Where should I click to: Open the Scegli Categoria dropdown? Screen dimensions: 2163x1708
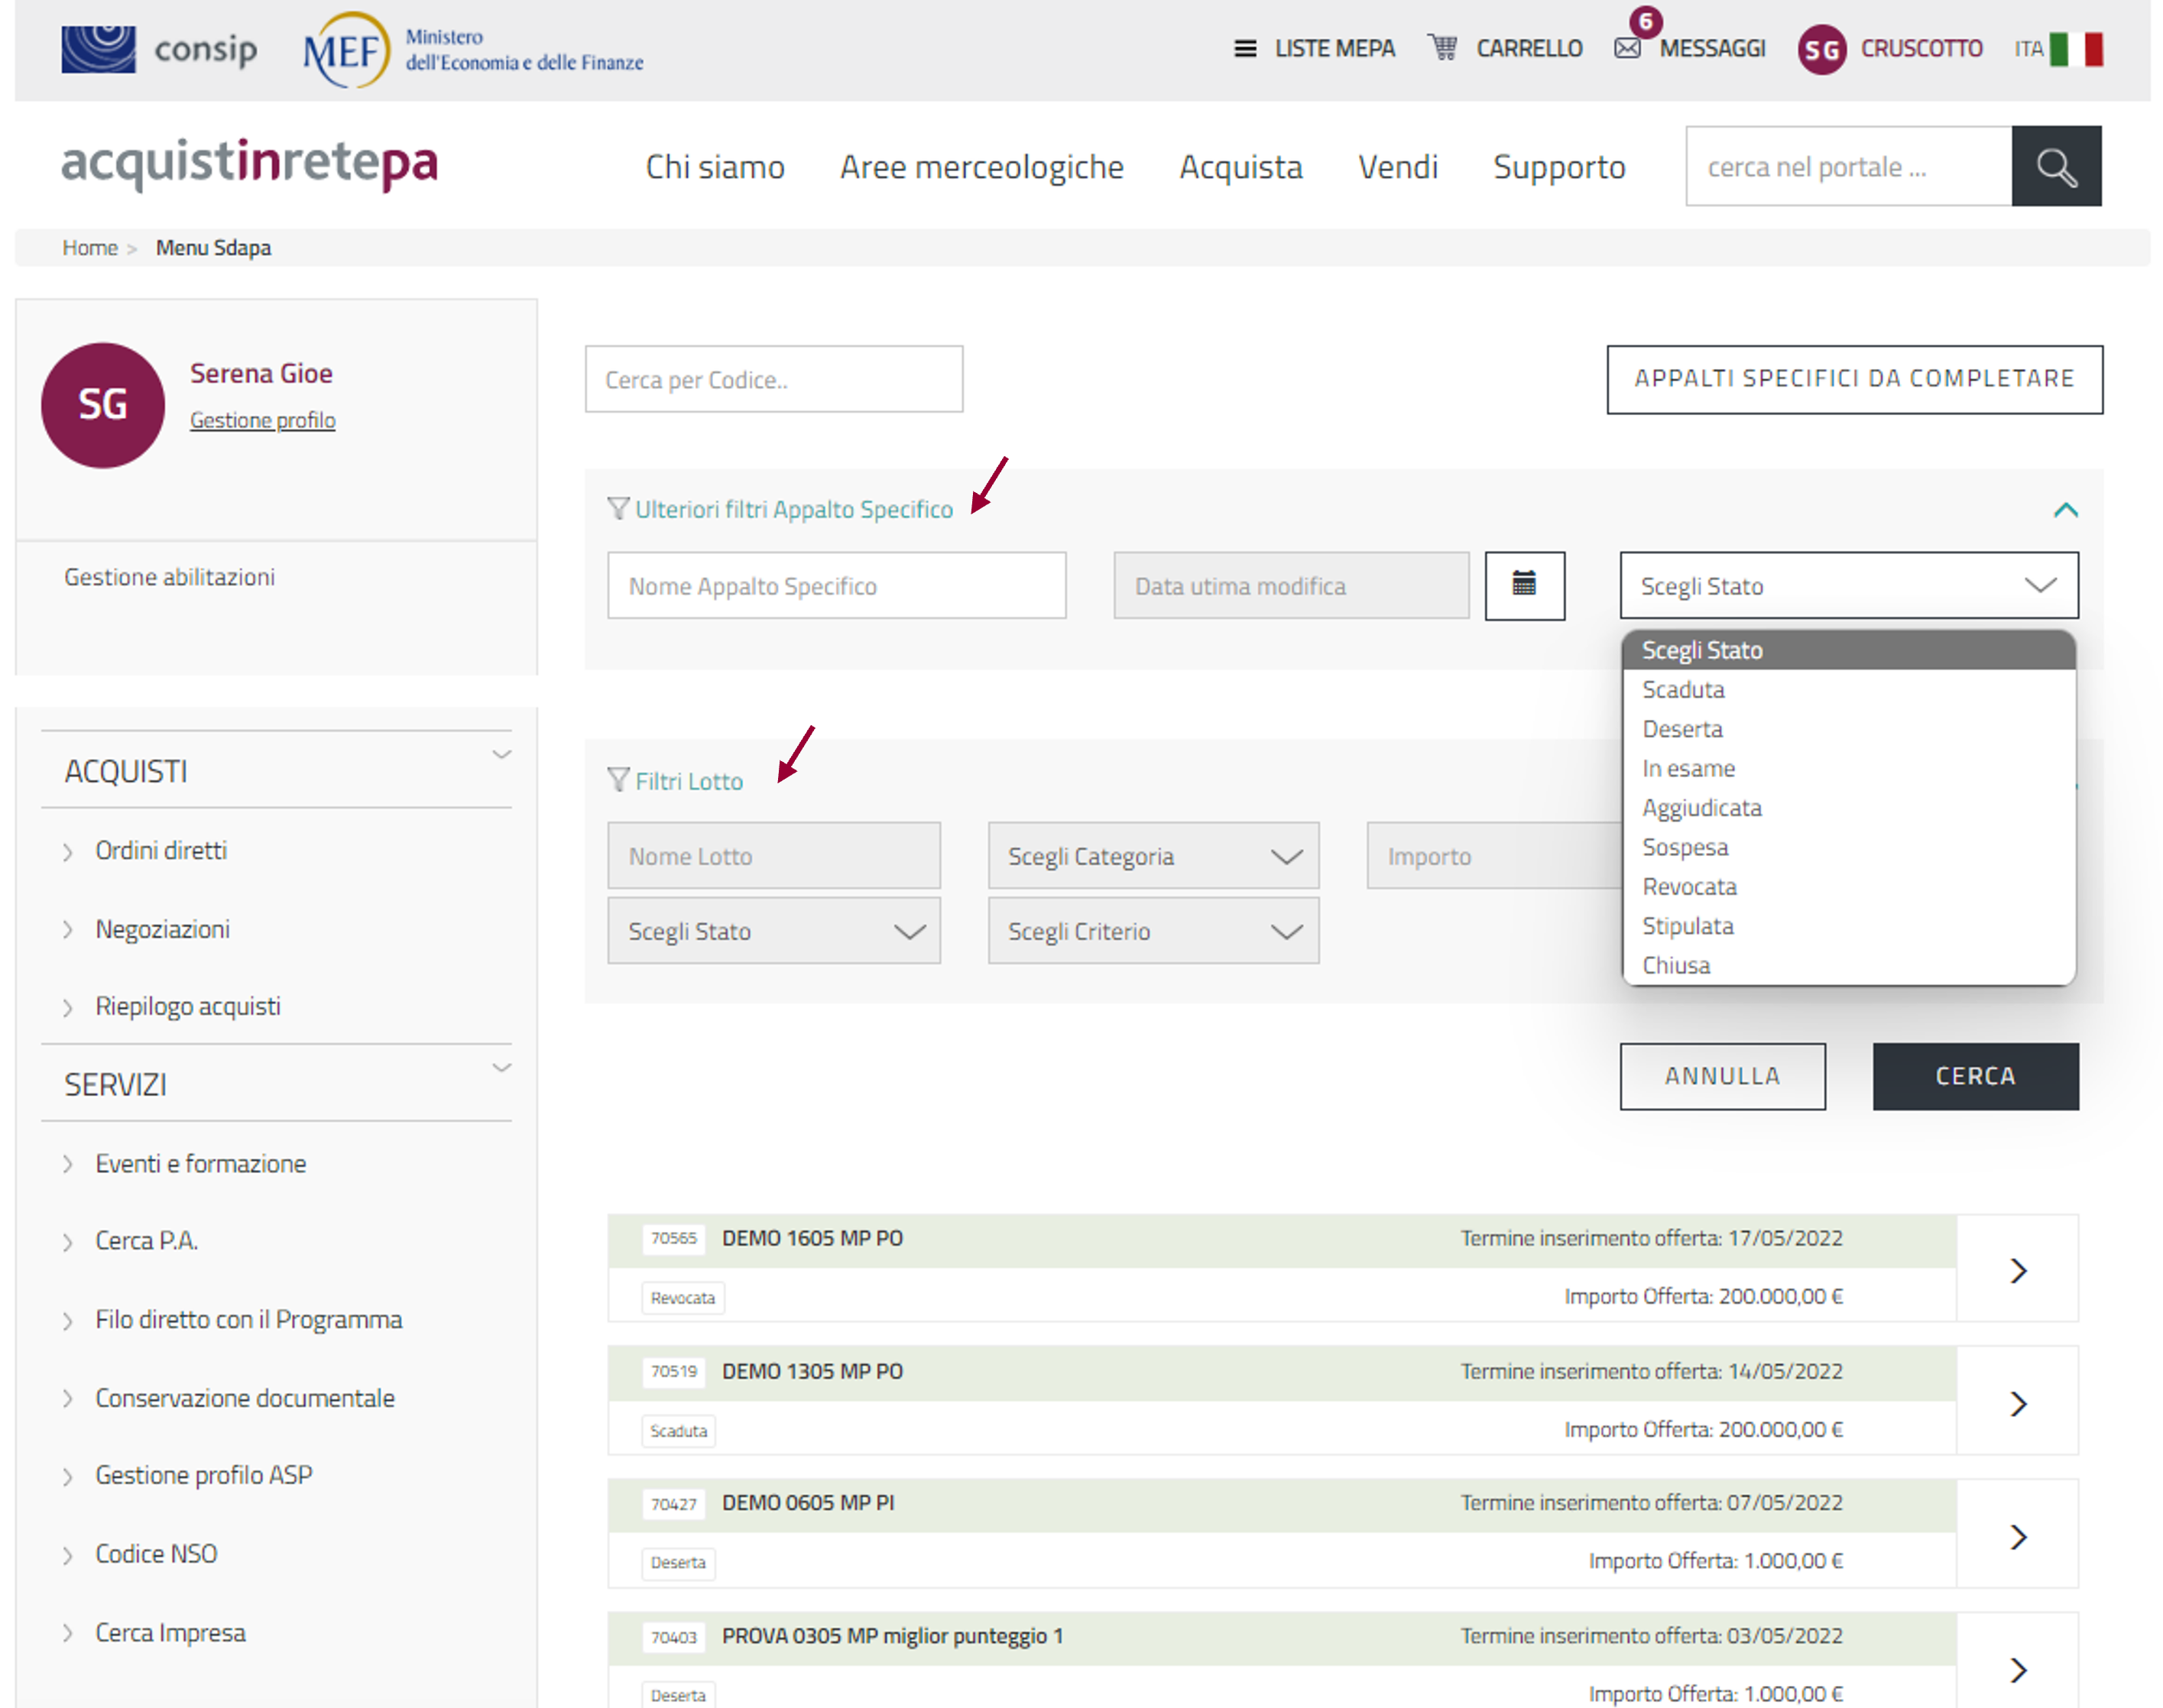pos(1153,856)
